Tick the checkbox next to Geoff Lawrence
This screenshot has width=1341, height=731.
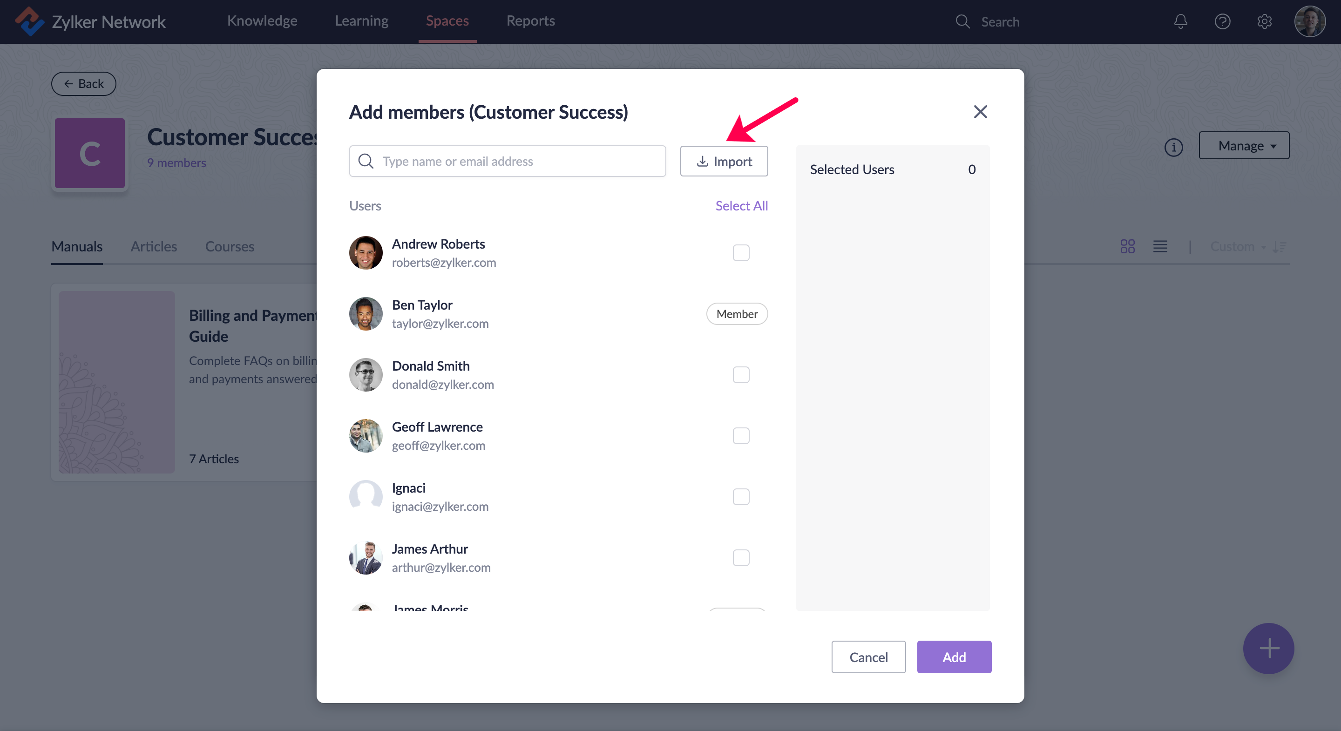tap(741, 436)
